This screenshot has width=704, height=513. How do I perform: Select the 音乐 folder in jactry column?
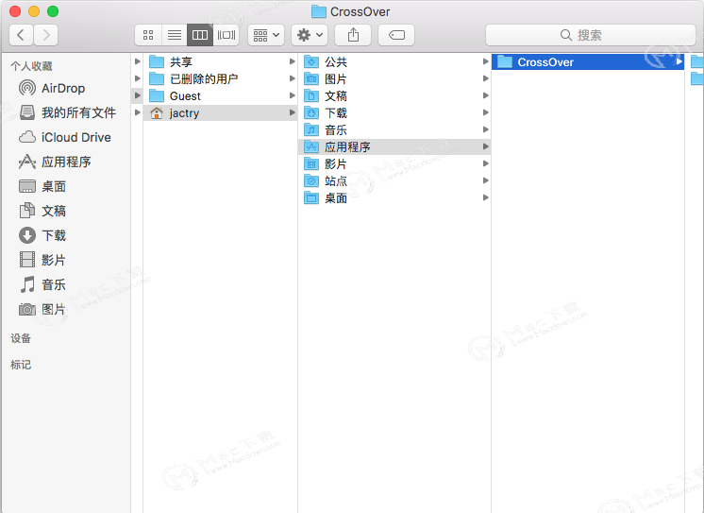pyautogui.click(x=394, y=130)
